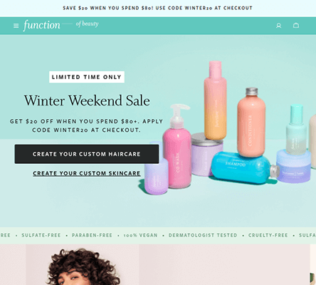Viewport: 316px width, 285px height.
Task: Follow the Create Your Custom Skincare link
Action: 87,173
